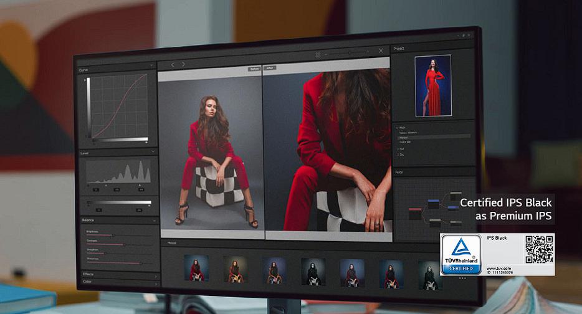
Task: Close the compare viewer with the X icon
Action: 381,51
